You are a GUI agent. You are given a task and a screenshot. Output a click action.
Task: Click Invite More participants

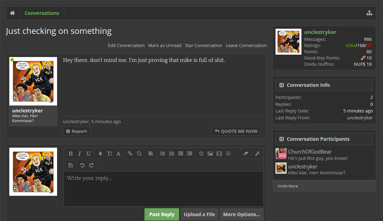[x=288, y=186]
